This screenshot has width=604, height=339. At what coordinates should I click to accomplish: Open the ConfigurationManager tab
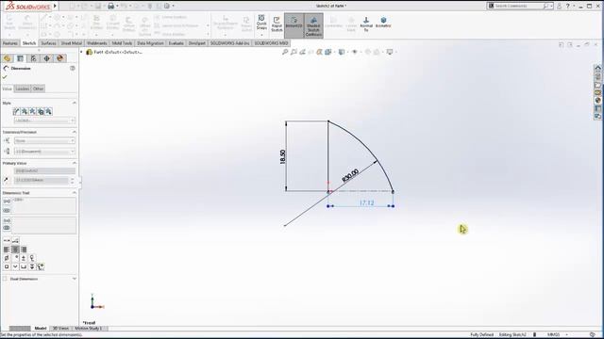[34, 58]
